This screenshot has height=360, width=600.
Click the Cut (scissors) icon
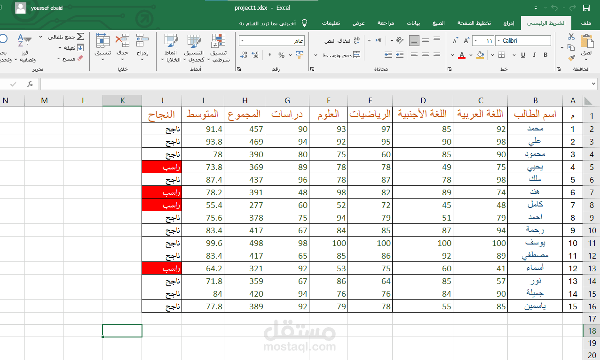click(x=571, y=36)
